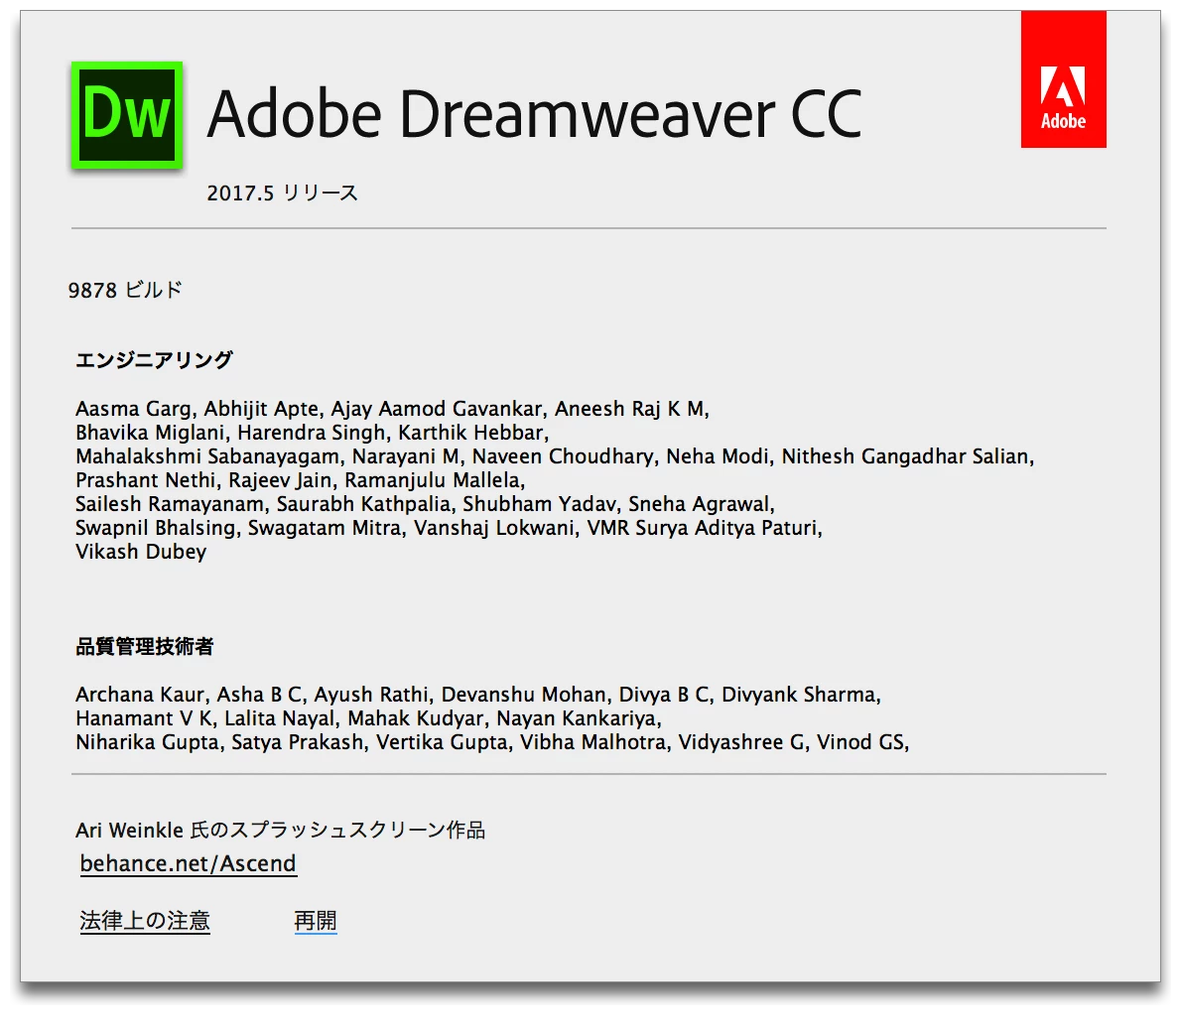
Task: Click the name Aneesh Raj K M
Action: pos(629,409)
